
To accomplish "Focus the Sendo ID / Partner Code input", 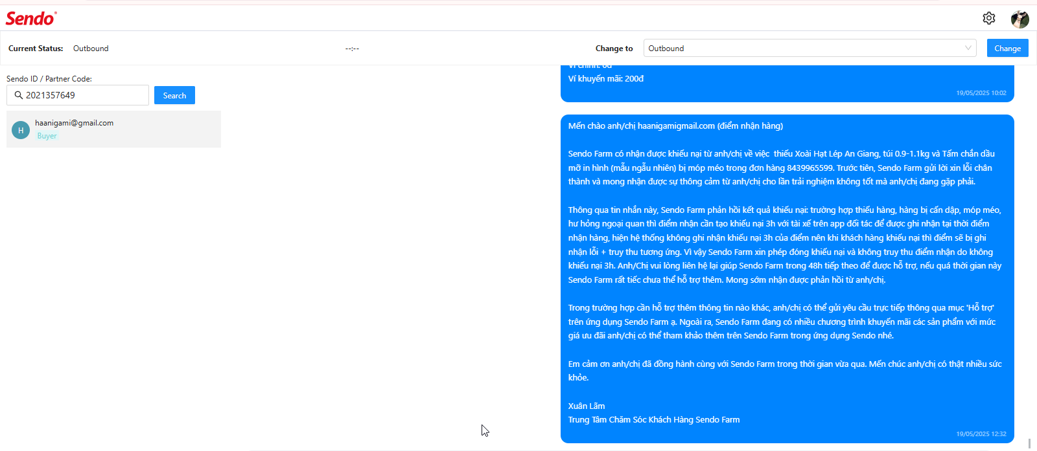I will point(78,95).
